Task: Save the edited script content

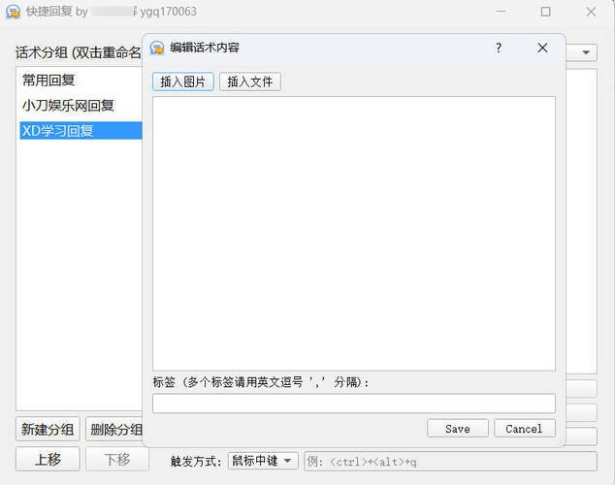Action: pyautogui.click(x=458, y=429)
